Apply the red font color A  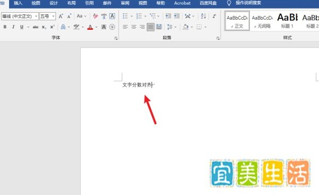point(90,27)
